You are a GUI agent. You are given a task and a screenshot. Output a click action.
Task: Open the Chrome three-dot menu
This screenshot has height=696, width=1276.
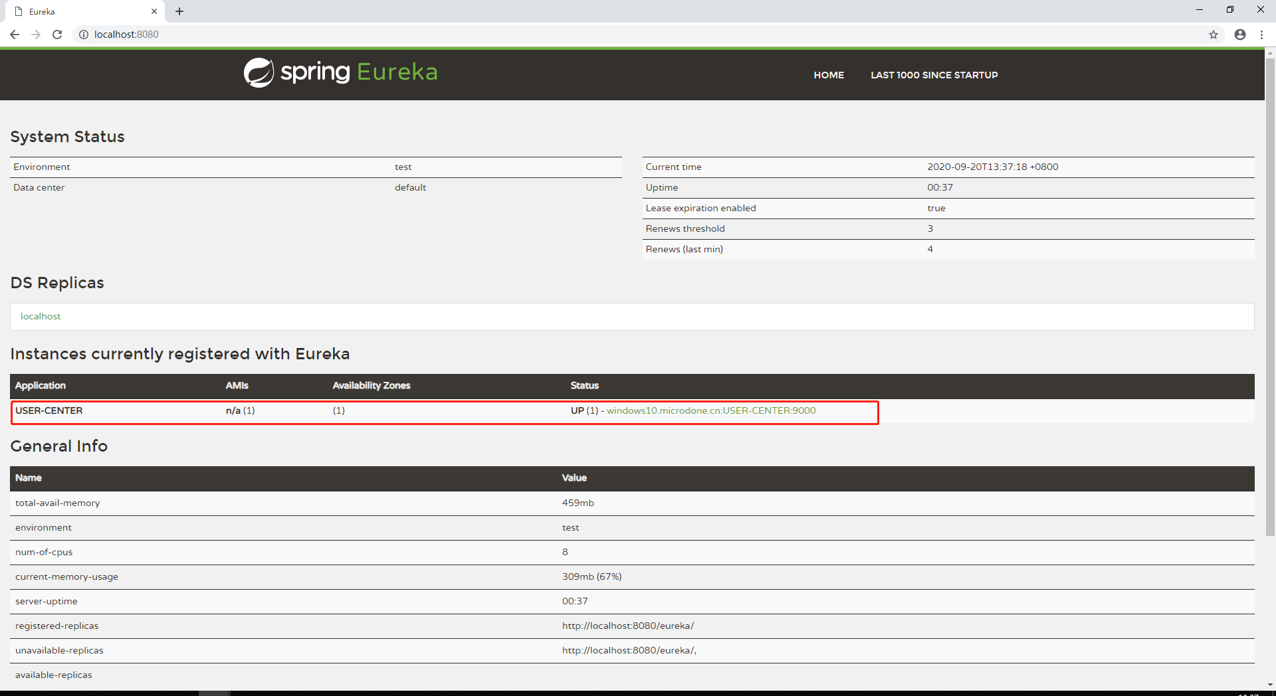[1261, 35]
